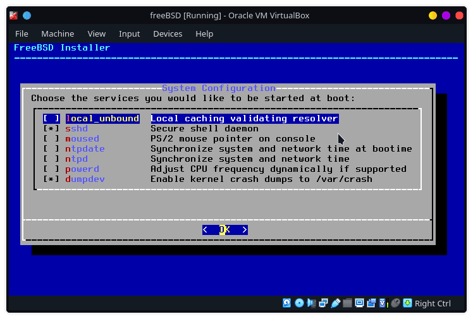Click the shared folders status icon
This screenshot has height=319, width=473.
(x=347, y=303)
